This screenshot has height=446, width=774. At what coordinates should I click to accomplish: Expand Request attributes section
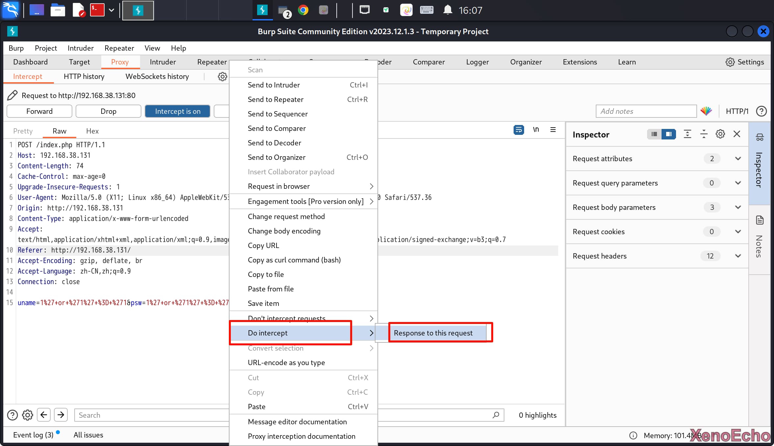point(738,159)
